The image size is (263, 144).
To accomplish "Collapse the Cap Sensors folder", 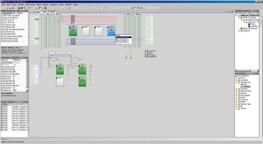I will click(236, 82).
